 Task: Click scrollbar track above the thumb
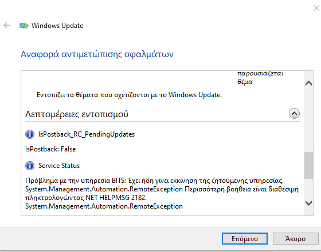tap(308, 121)
